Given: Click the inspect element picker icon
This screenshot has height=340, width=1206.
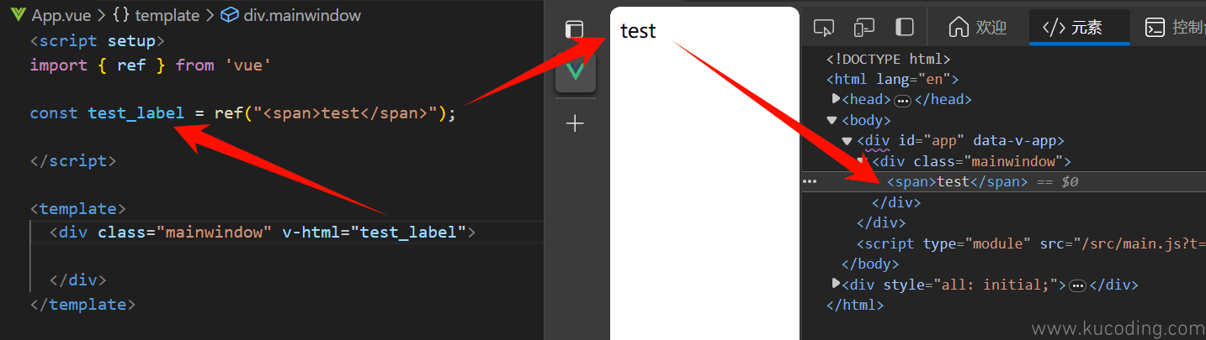Looking at the screenshot, I should click(x=824, y=28).
